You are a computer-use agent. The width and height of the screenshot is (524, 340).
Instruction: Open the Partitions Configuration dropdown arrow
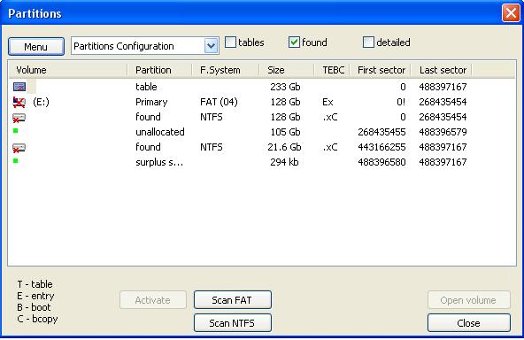pyautogui.click(x=212, y=46)
